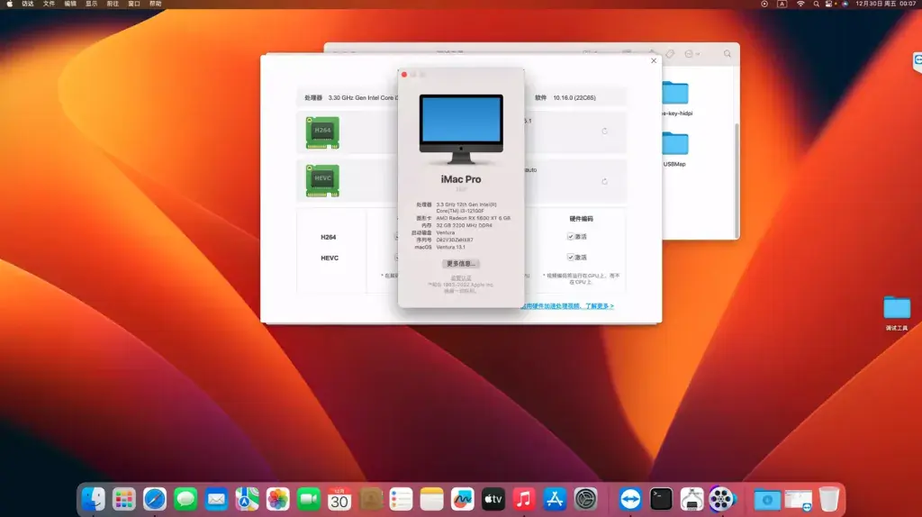Launch Safari from the Dock
The height and width of the screenshot is (517, 922).
(155, 499)
